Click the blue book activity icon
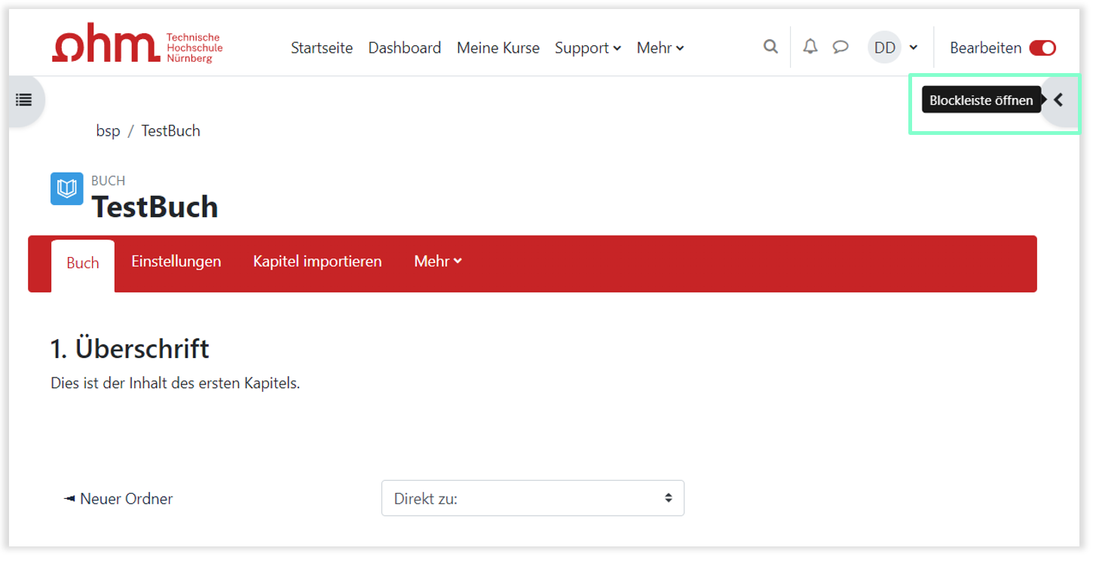Screen dimensions: 1093x563 tap(67, 188)
